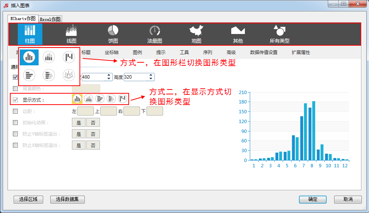
Task: Choose stacked horizontal bar icon in popup panel
Action: click(49, 75)
